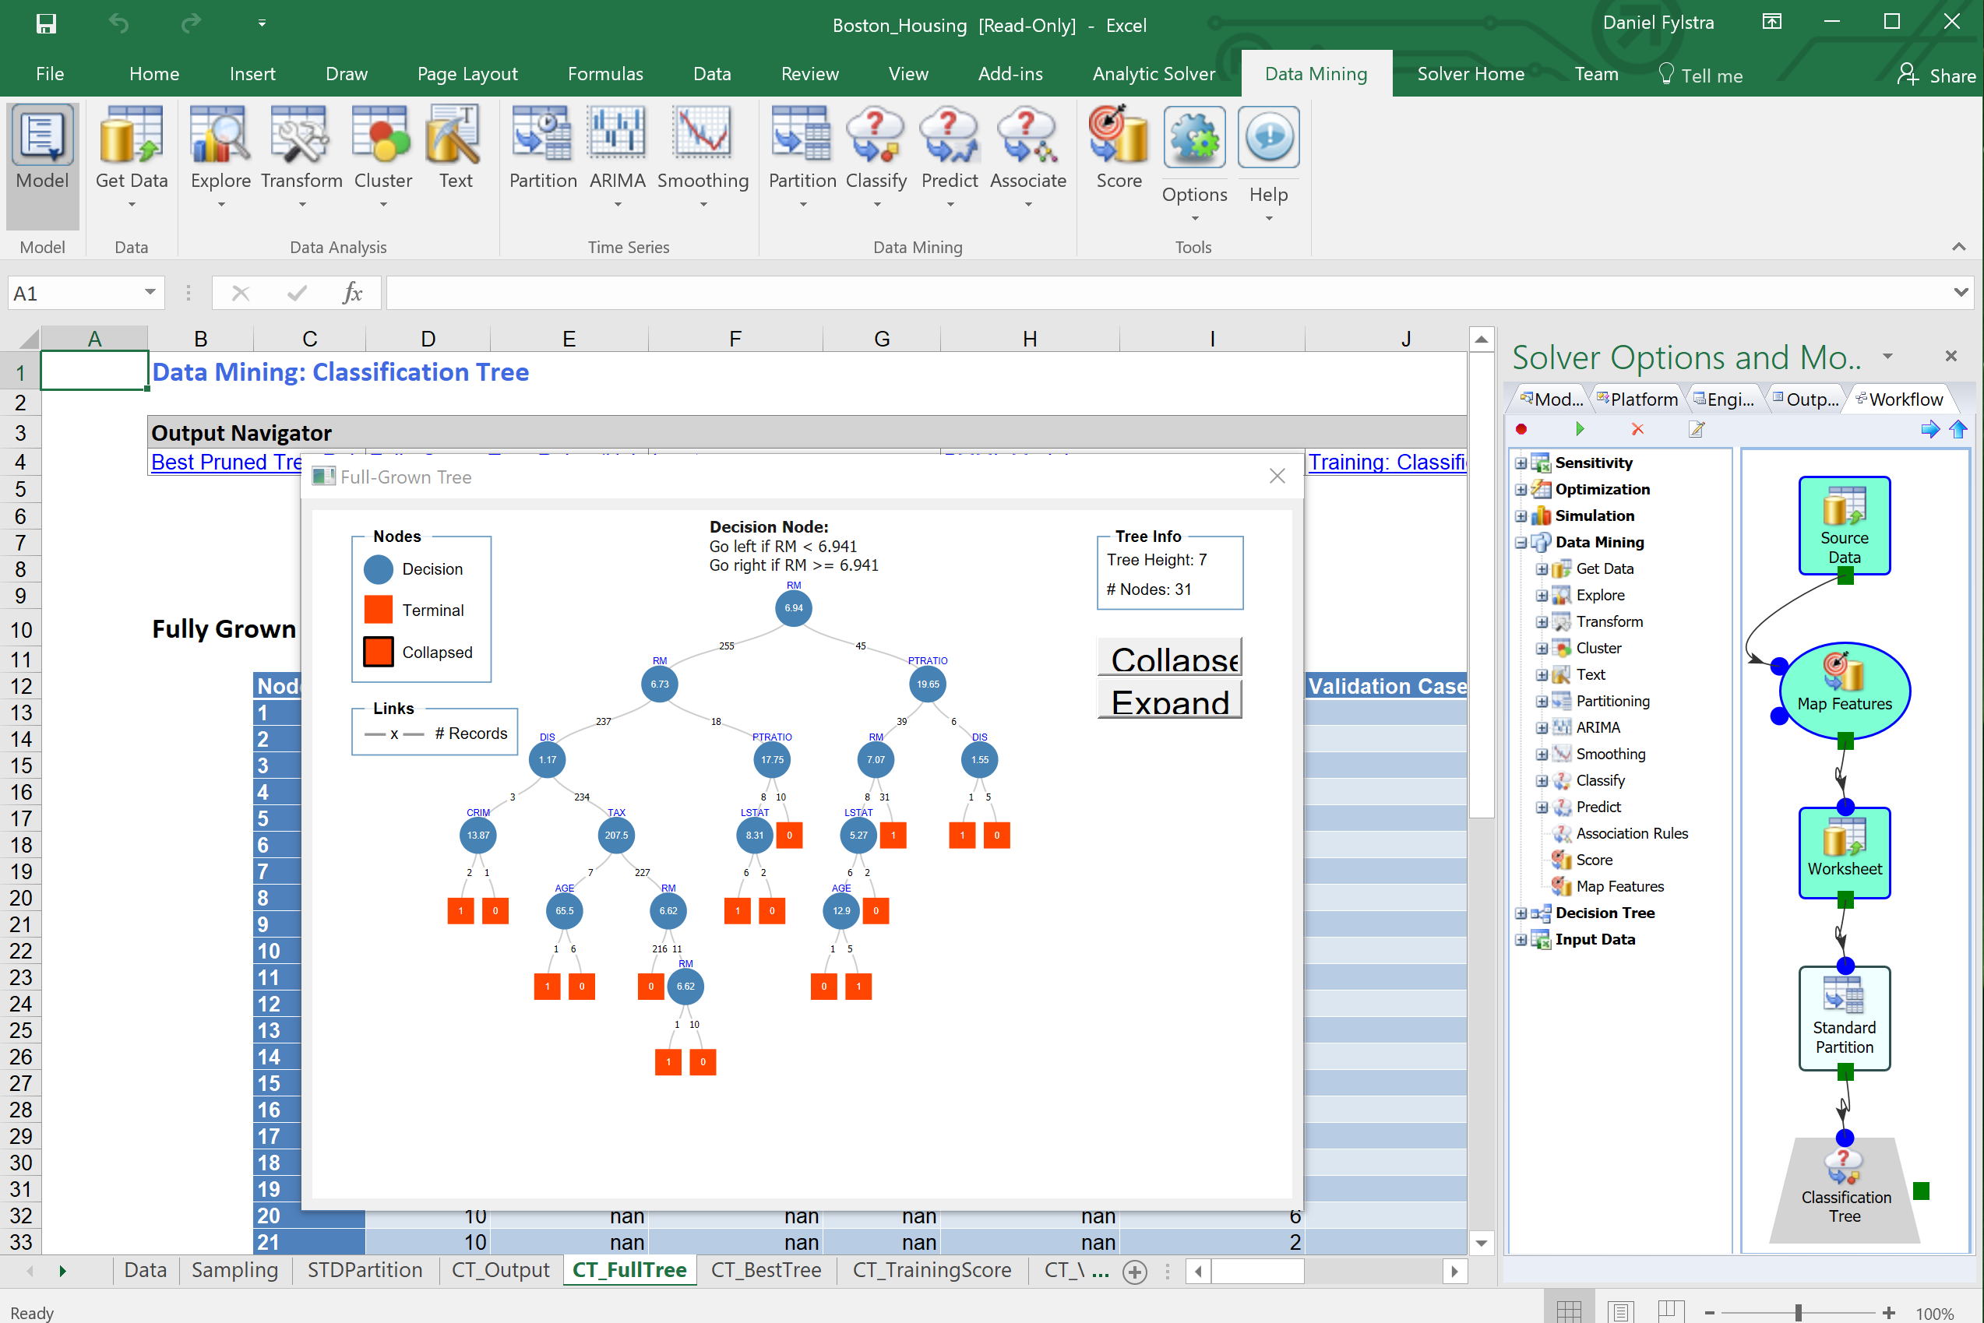
Task: Click the Standard Partition workflow node
Action: (1844, 1018)
